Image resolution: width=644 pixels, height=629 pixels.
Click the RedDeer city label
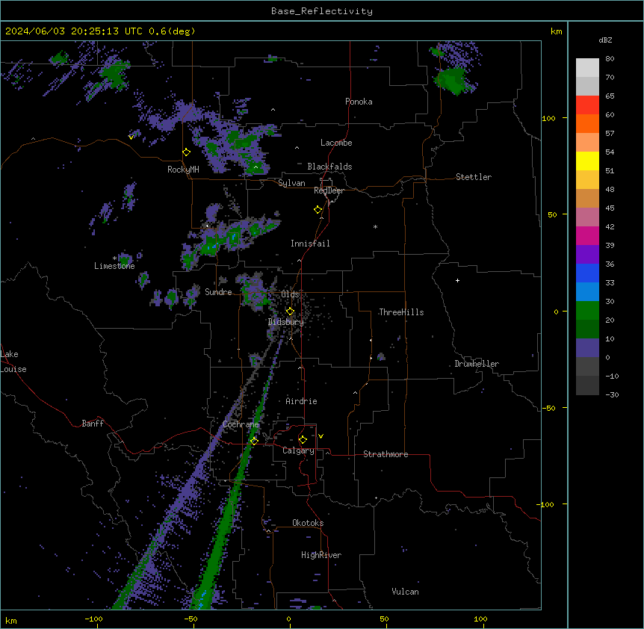[329, 190]
